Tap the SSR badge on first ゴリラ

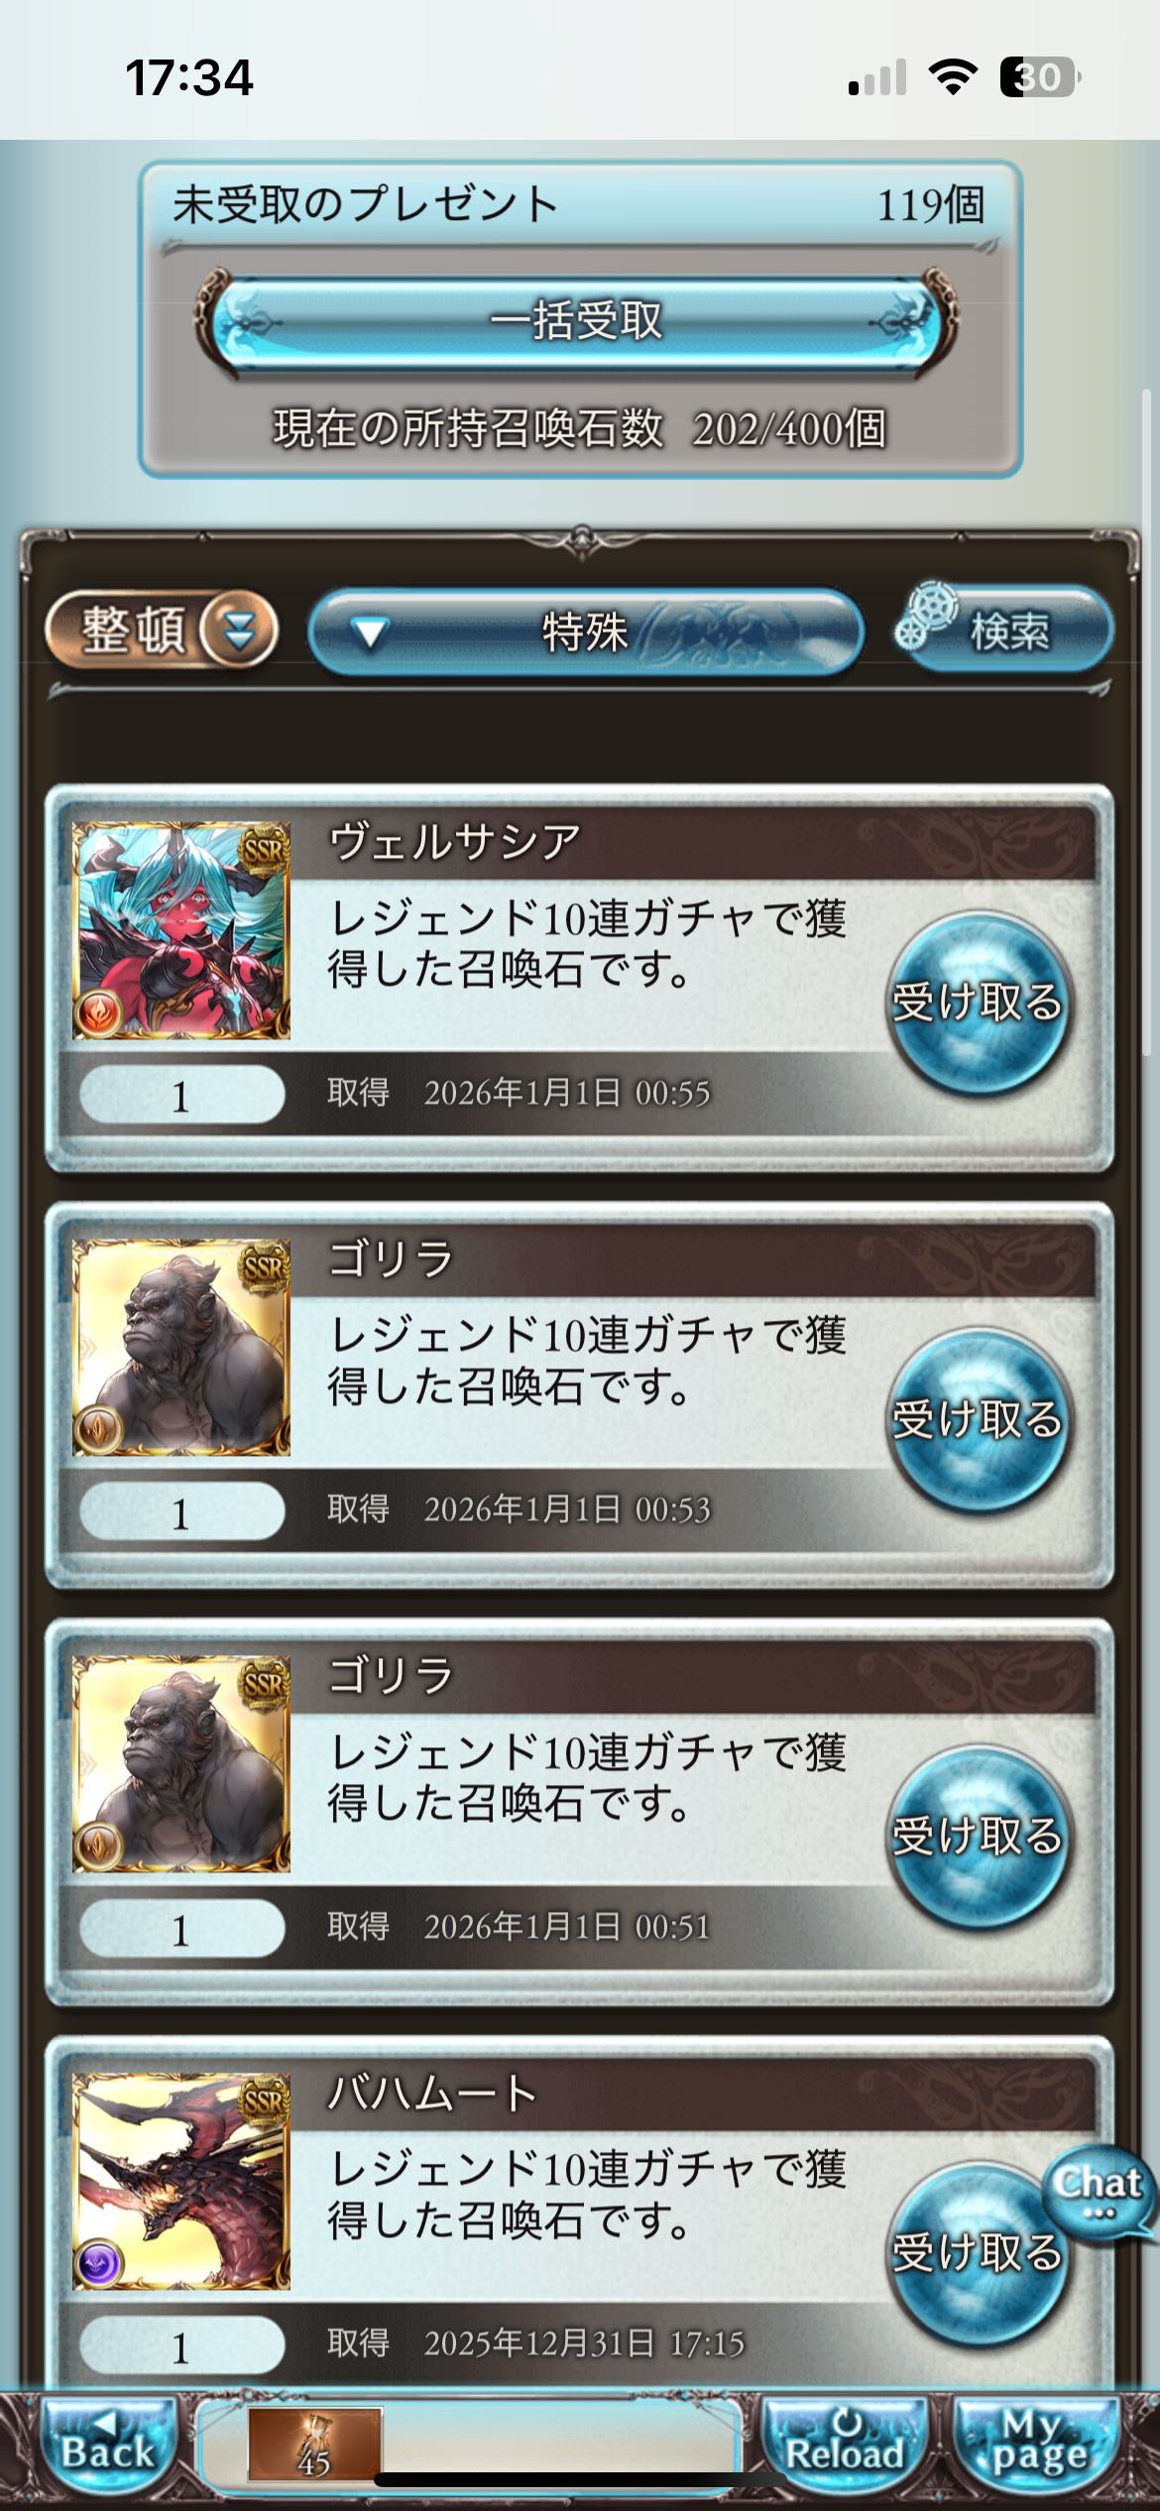point(264,1265)
